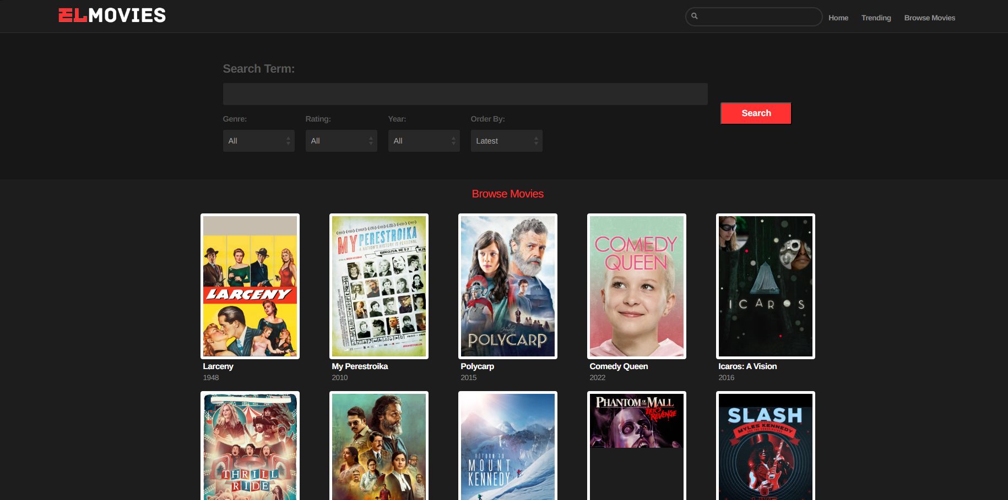Screen dimensions: 1008x500
Task: Click the Rating label
Action: click(x=318, y=119)
